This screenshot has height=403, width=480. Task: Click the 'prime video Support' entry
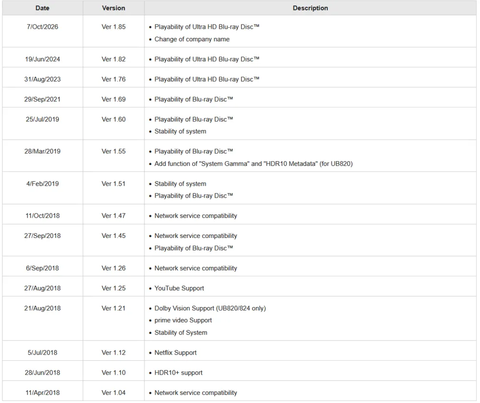pyautogui.click(x=183, y=320)
